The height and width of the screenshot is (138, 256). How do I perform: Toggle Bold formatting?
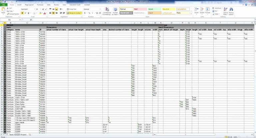coord(22,13)
